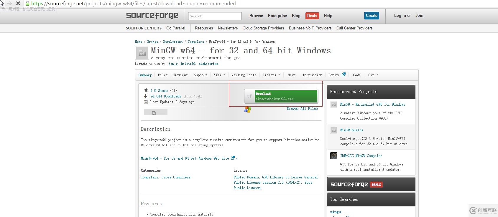Click the blue Create button
The width and height of the screenshot is (498, 217).
coord(372,16)
